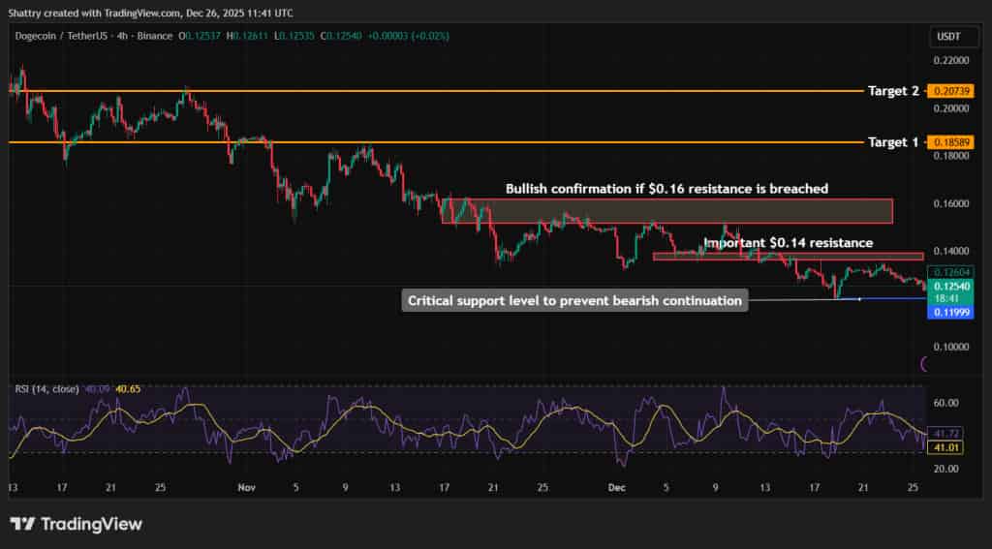Open the USDT currency selector
The image size is (992, 549).
click(945, 36)
